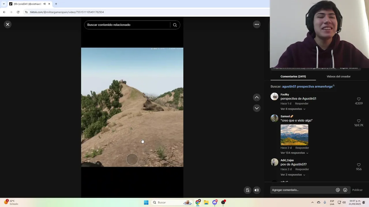
Task: Click the gameplay video to pause
Action: pos(132,107)
